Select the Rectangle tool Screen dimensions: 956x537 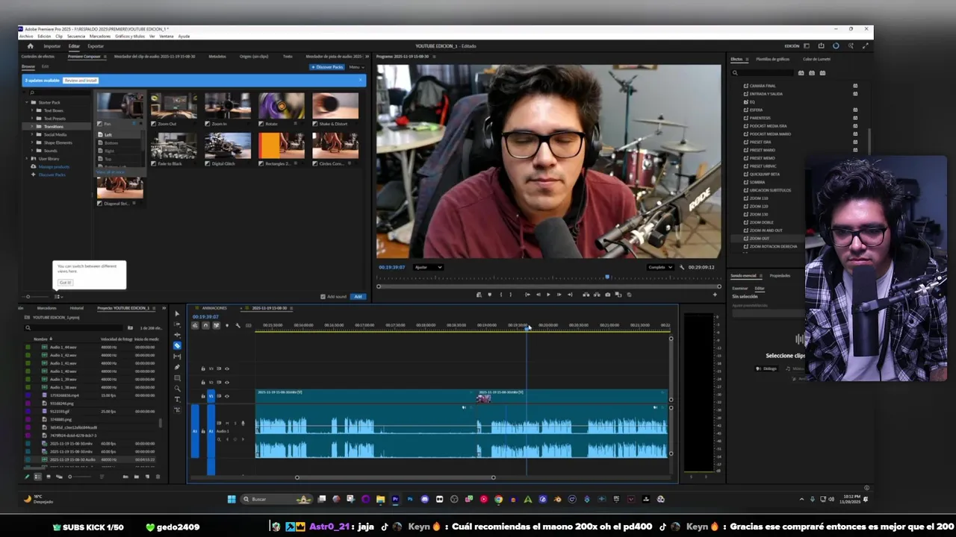(x=177, y=377)
